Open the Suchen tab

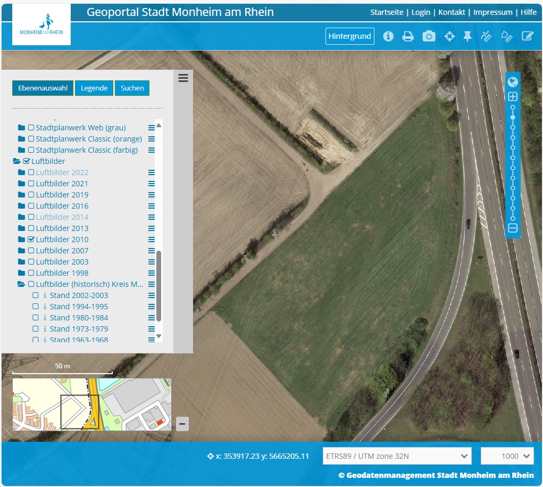tap(132, 88)
